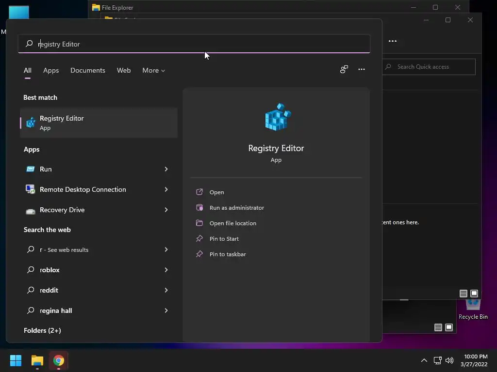Expand the Run result chevron
The height and width of the screenshot is (372, 497).
tap(166, 169)
